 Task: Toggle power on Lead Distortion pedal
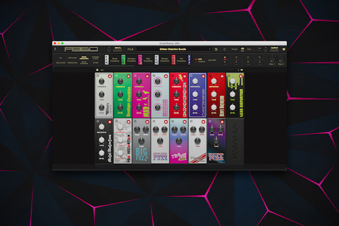pos(241,76)
